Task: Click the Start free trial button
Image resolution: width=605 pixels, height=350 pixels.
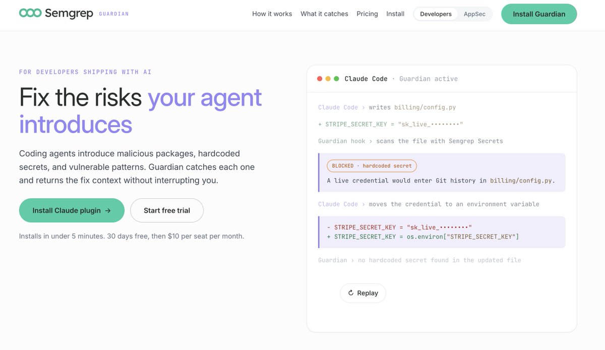Action: click(167, 210)
